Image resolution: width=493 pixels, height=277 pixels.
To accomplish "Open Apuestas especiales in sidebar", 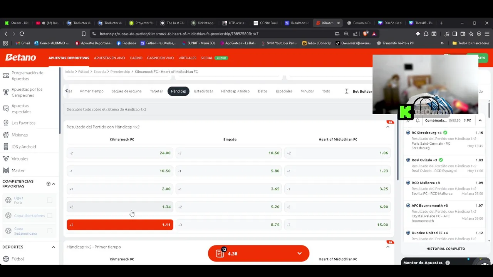I will click(x=21, y=109).
